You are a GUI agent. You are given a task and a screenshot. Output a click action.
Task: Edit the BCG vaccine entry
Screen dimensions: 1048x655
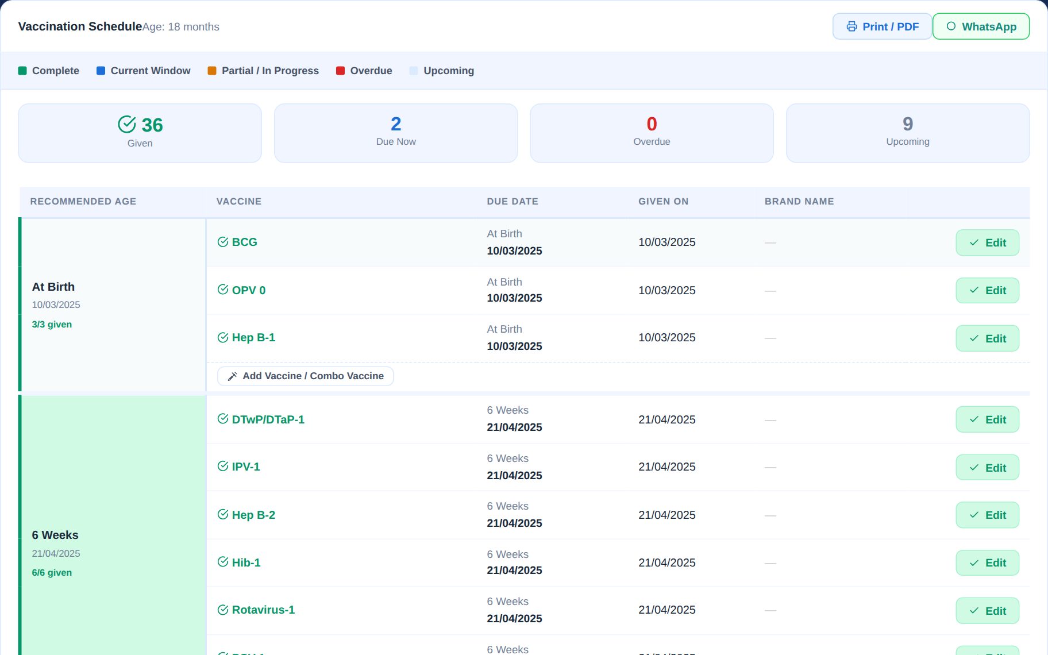click(x=987, y=242)
